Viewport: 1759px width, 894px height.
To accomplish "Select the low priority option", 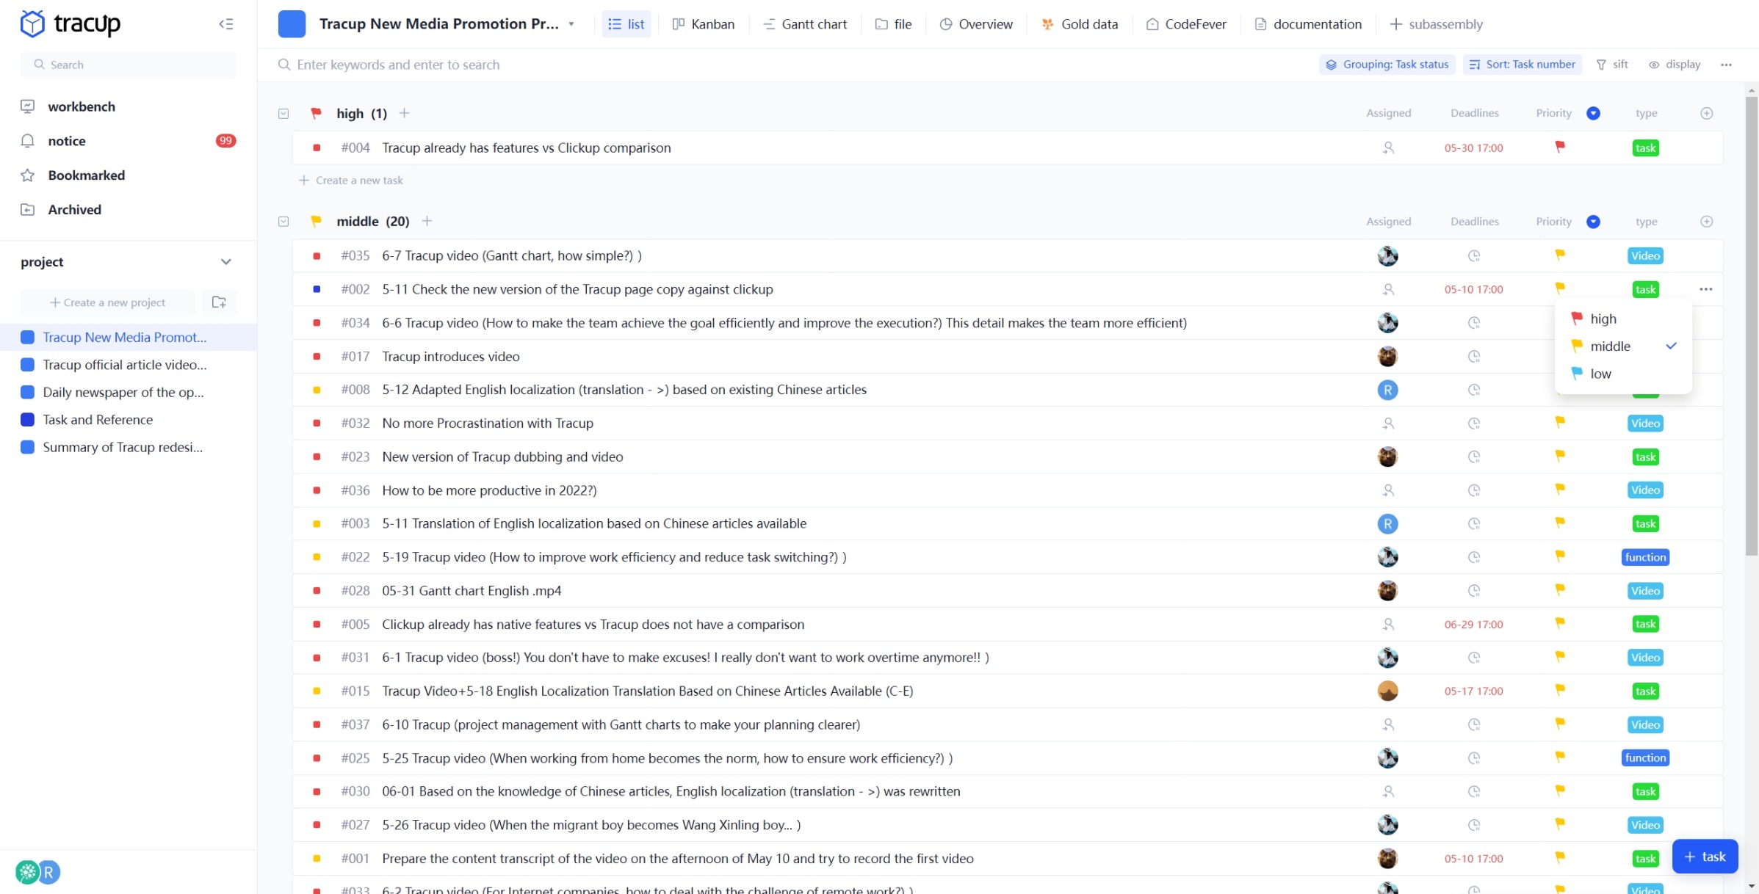I will point(1600,374).
